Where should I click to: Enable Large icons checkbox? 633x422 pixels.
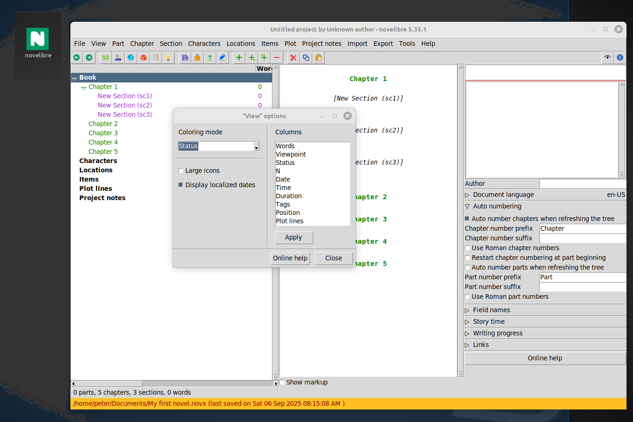click(181, 170)
